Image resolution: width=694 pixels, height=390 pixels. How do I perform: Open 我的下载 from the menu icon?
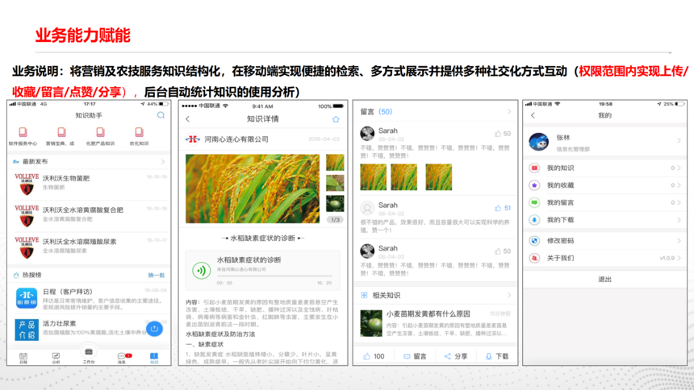pos(534,220)
